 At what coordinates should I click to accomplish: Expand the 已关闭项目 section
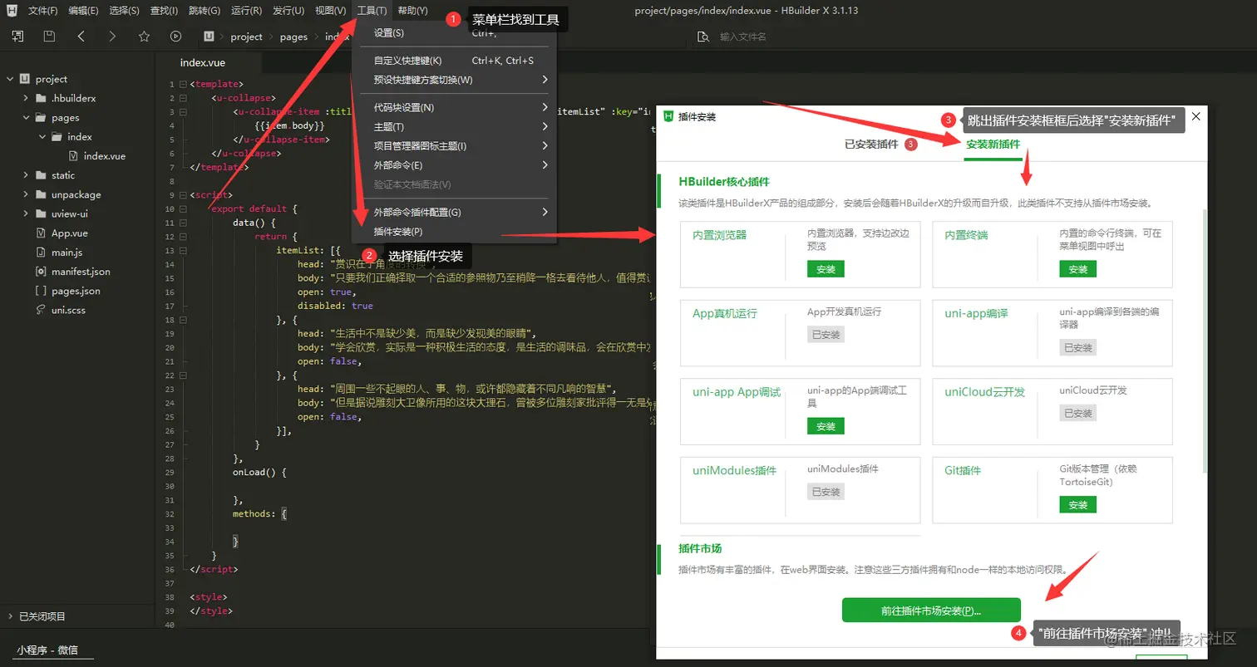(11, 616)
